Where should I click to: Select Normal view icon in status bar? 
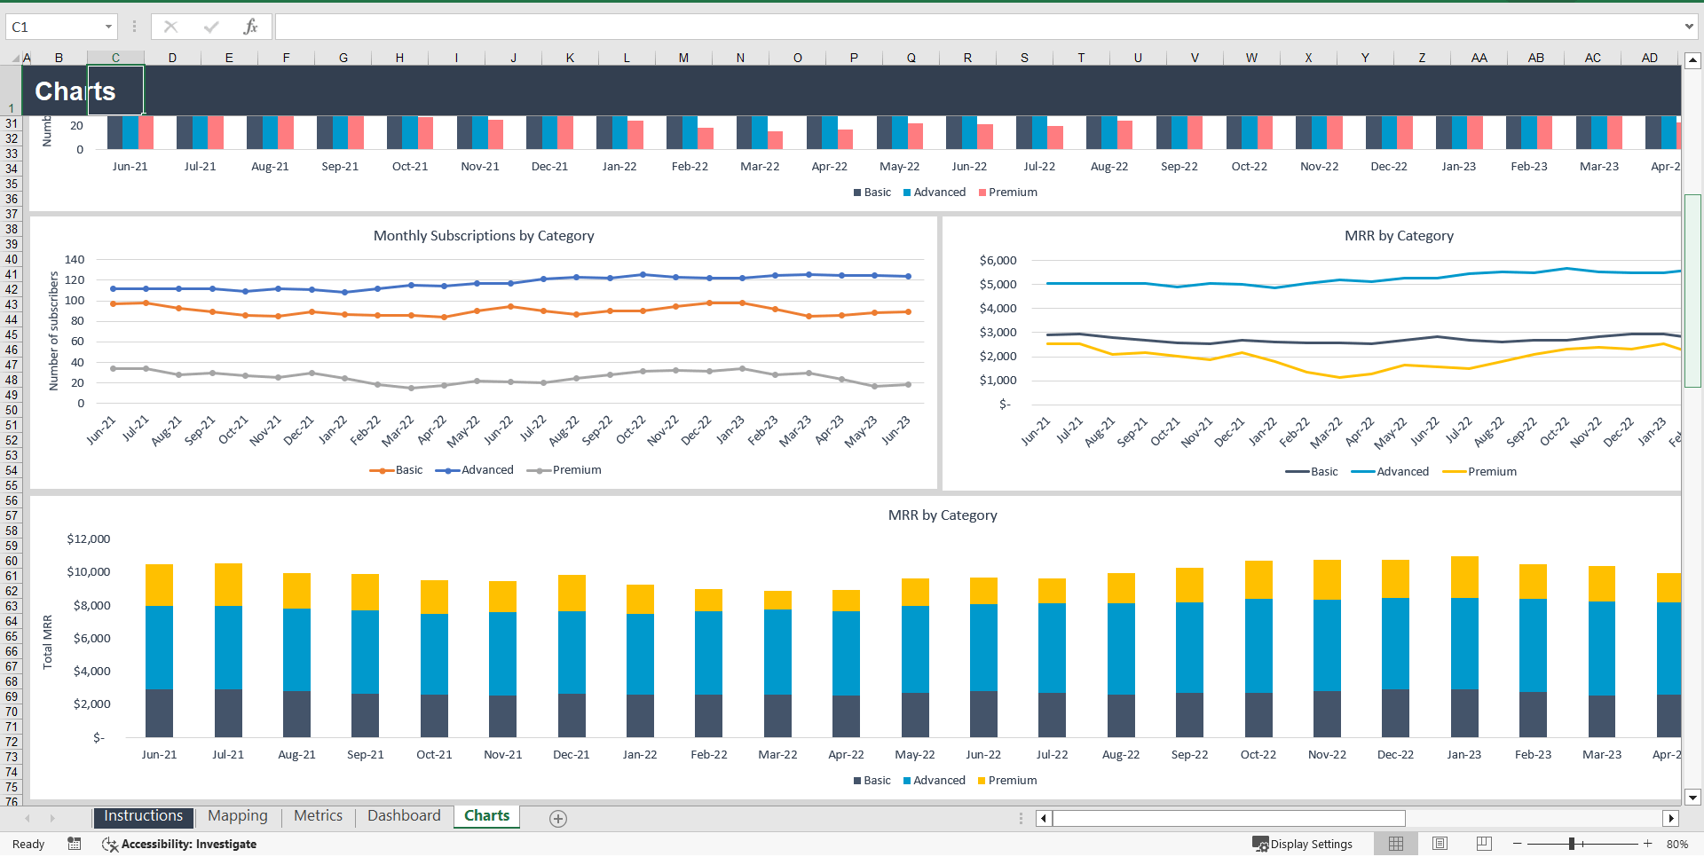(1395, 844)
